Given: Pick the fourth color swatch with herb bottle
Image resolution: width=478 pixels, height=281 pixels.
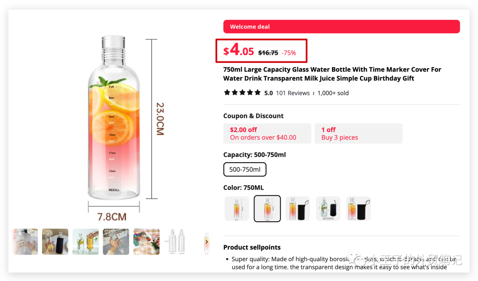Looking at the screenshot, I should [x=328, y=209].
